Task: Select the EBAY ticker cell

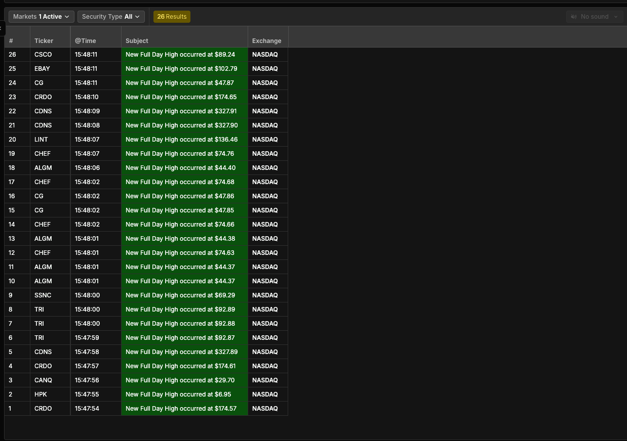Action: 50,69
